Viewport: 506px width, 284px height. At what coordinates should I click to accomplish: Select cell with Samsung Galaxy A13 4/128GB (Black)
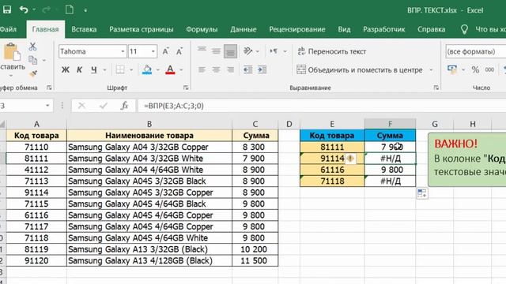click(x=149, y=260)
